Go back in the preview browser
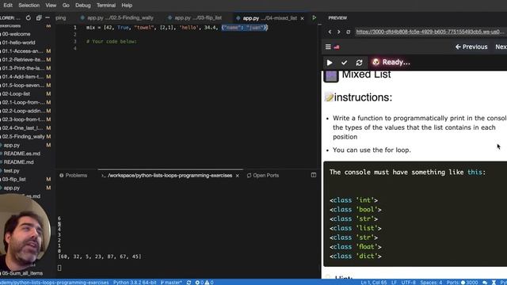 (330, 32)
